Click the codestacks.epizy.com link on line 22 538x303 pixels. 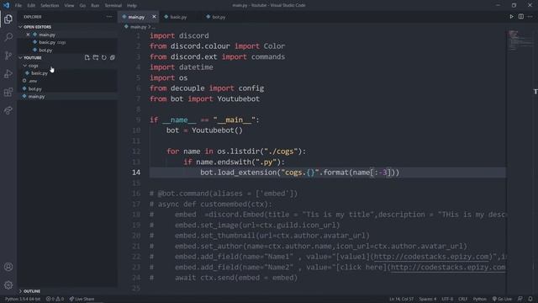click(x=432, y=257)
